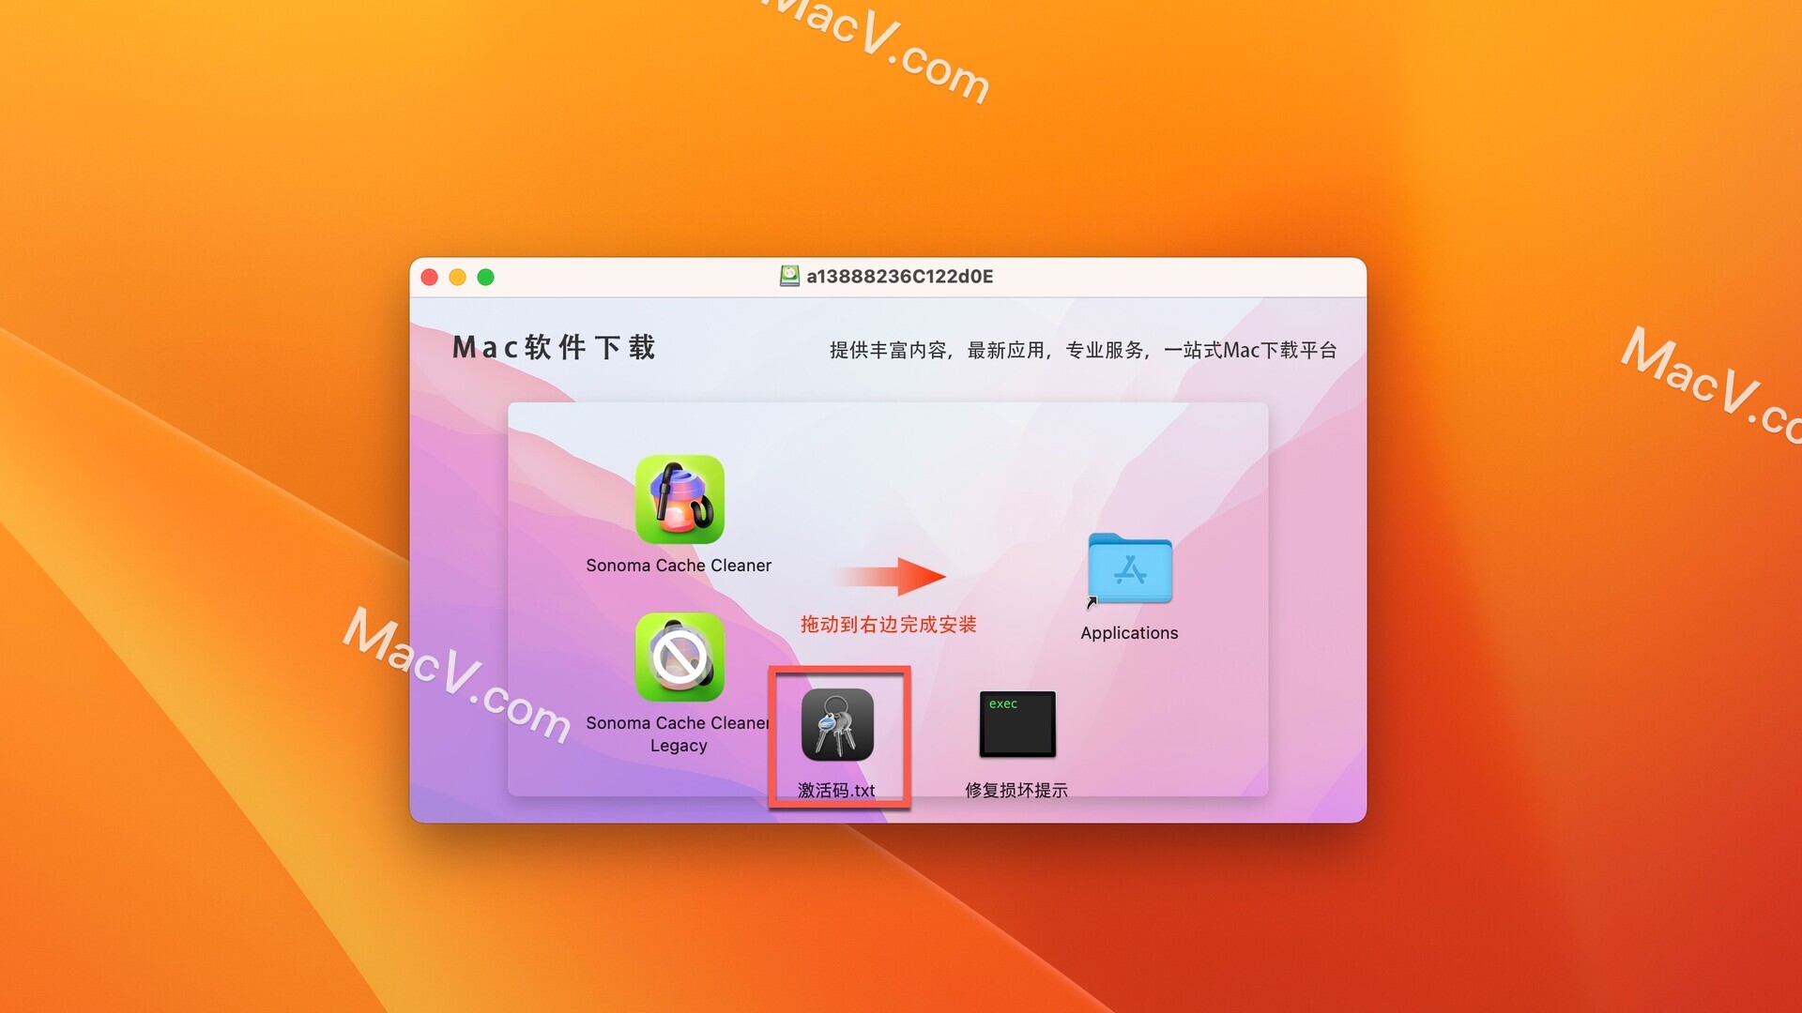
Task: Open Applications folder
Action: 1129,573
